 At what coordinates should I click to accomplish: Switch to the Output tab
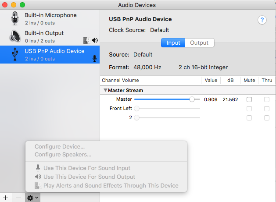199,43
